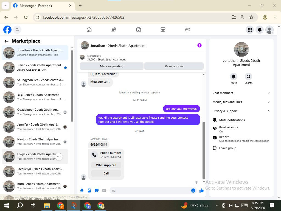Toggle Read receipts setting

241,129
